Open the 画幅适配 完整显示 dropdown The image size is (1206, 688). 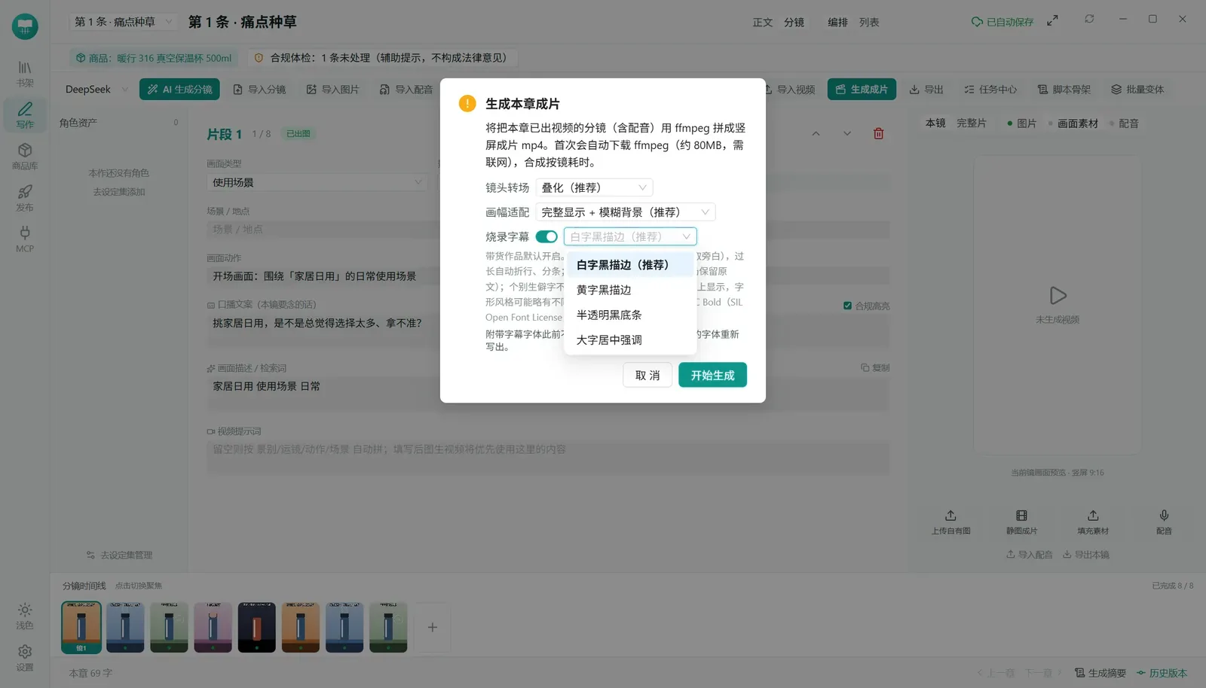[625, 212]
